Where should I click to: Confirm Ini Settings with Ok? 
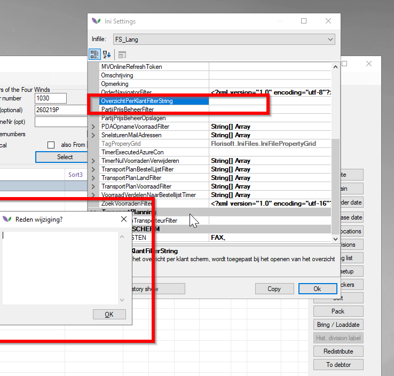[317, 289]
